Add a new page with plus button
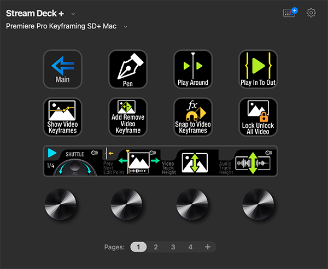 [x=208, y=247]
